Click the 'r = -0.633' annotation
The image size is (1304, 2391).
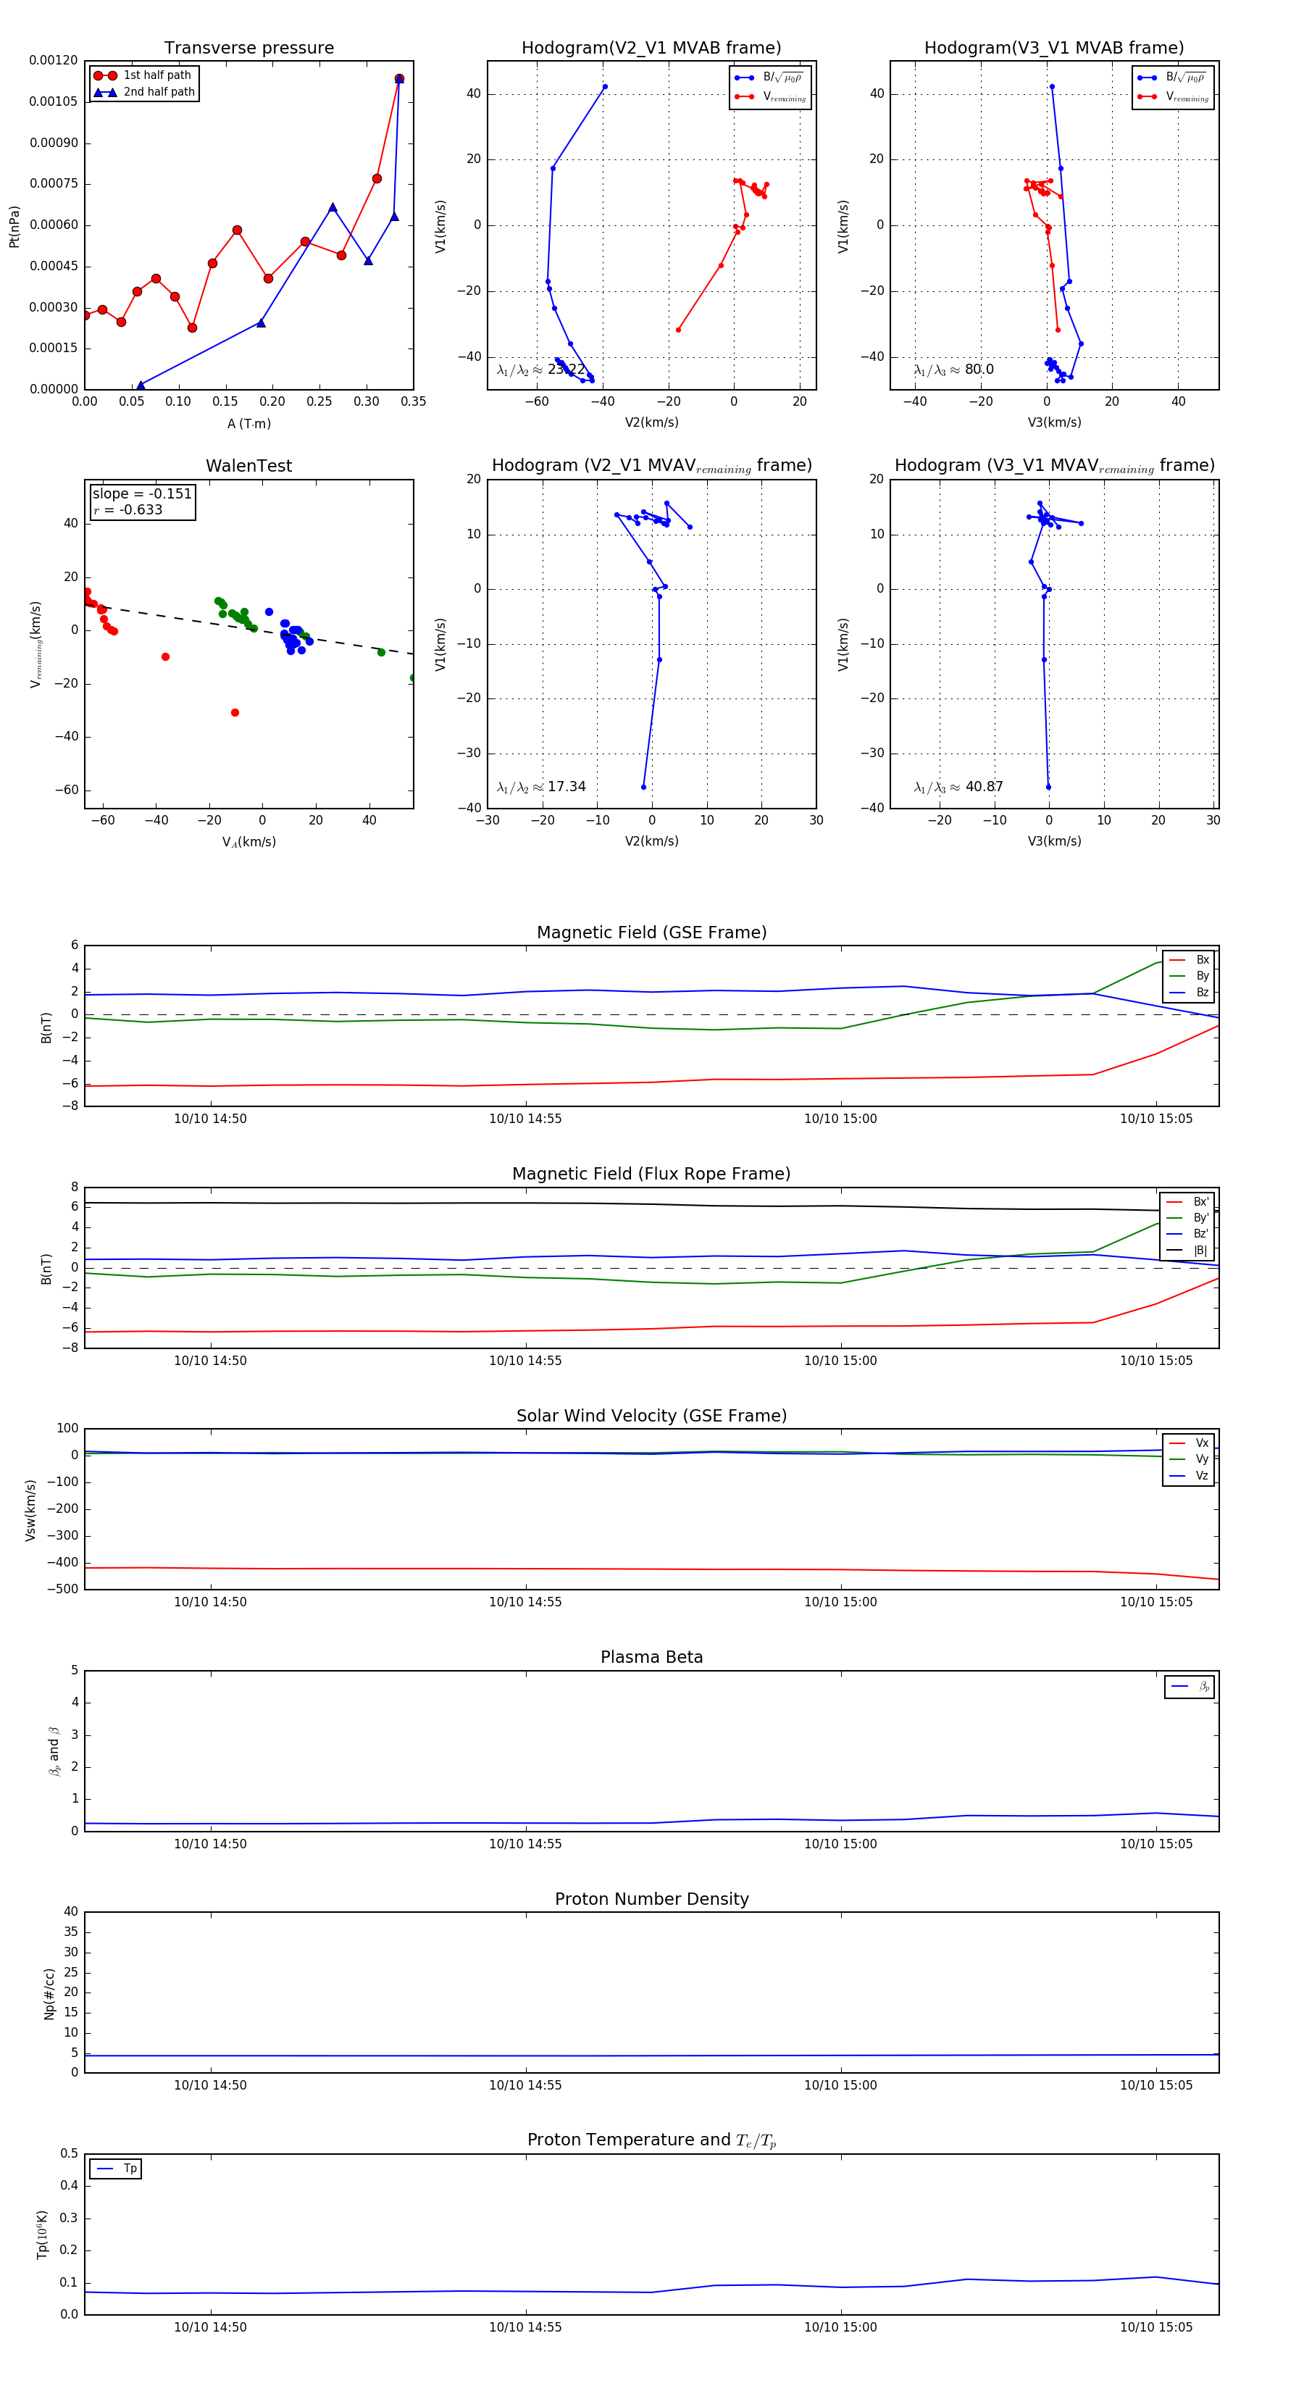coord(128,511)
